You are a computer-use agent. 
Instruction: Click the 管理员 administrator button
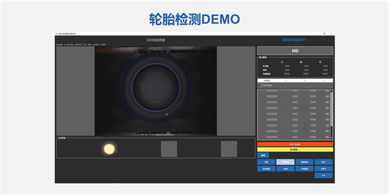point(324,169)
